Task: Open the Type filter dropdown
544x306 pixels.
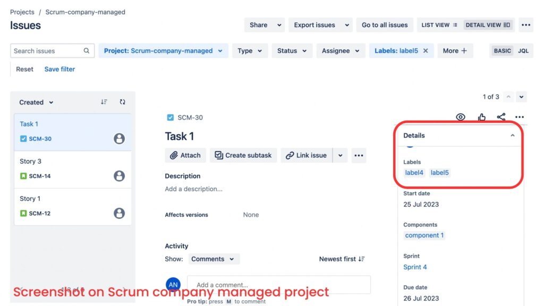Action: [x=250, y=50]
